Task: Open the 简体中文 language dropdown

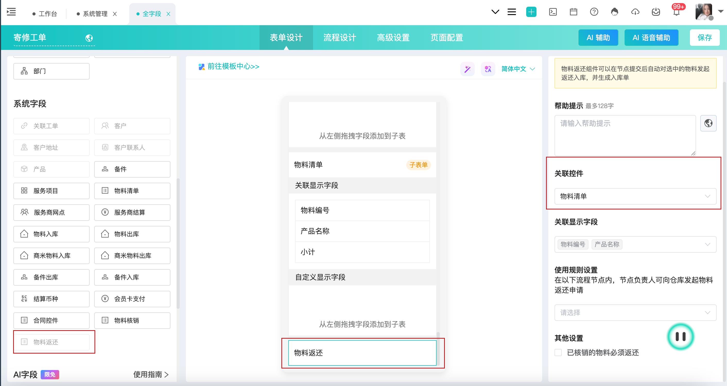Action: pos(518,69)
